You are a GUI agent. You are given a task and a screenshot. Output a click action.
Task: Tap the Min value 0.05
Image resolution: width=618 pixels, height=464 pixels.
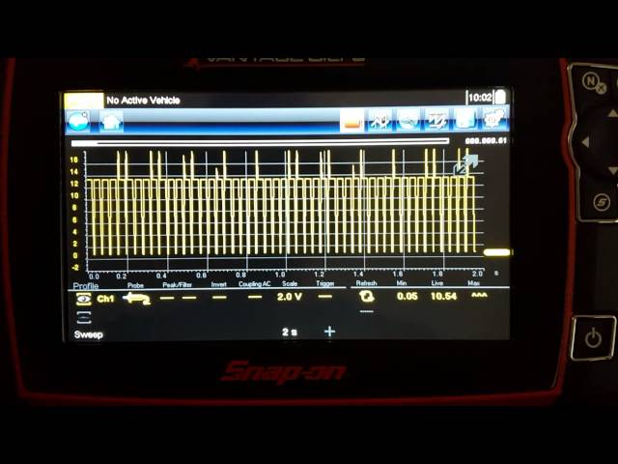pyautogui.click(x=407, y=296)
